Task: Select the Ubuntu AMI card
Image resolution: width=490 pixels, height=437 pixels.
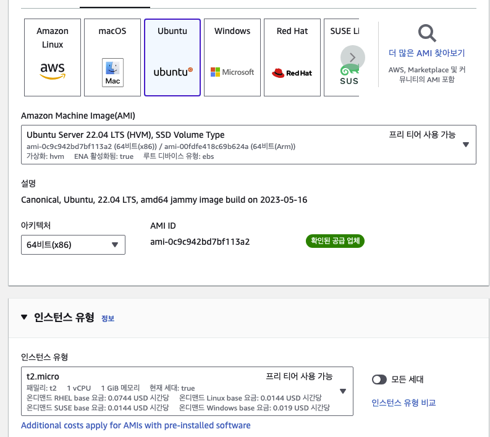Action: click(x=172, y=57)
